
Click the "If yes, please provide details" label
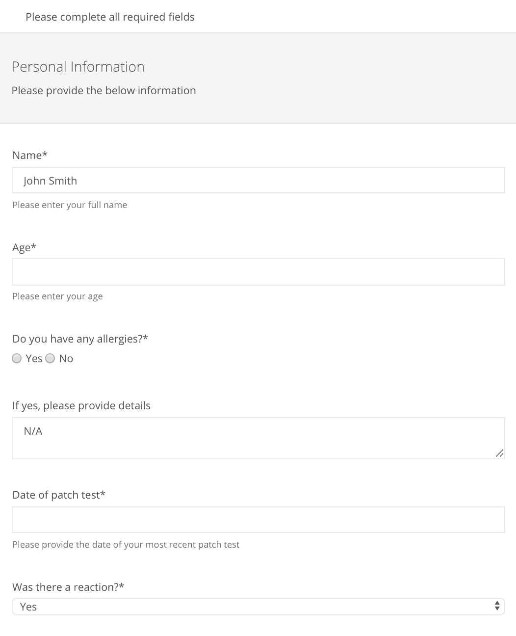[x=81, y=405]
